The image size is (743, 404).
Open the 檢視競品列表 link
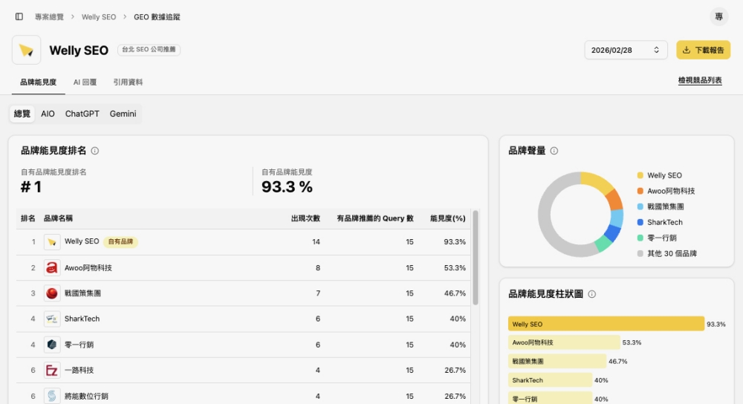click(699, 80)
